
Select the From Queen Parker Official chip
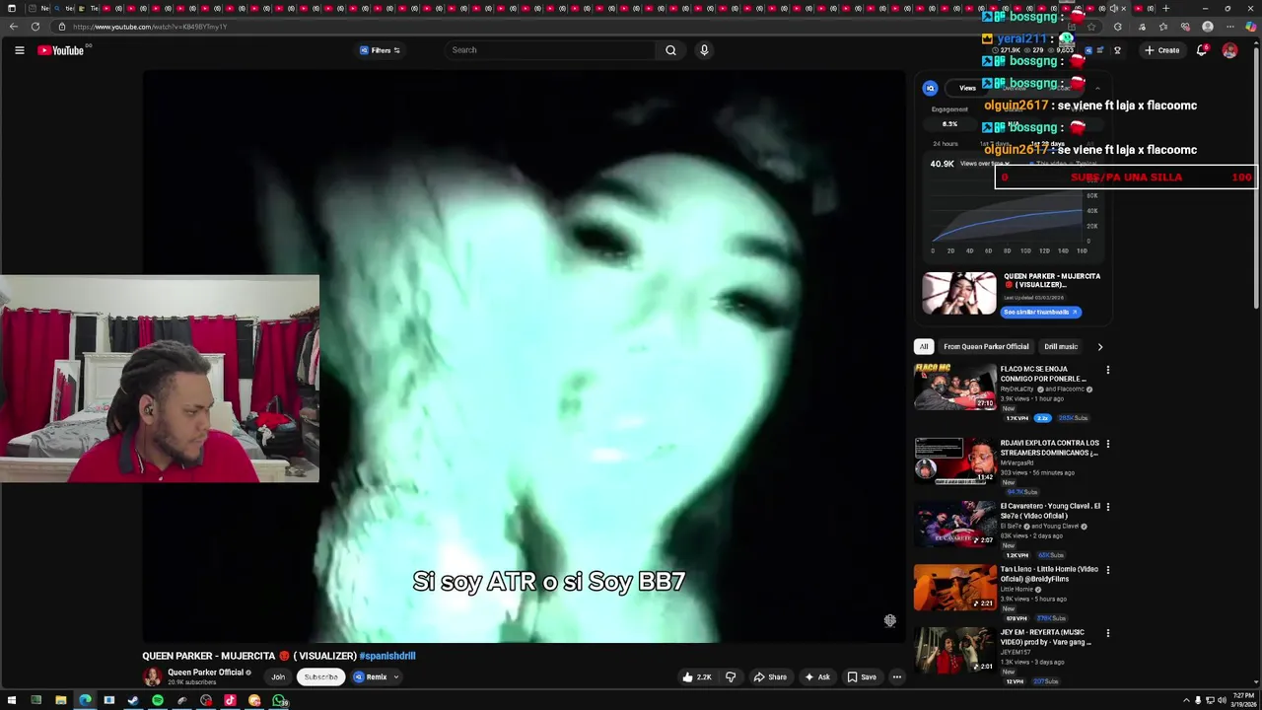[x=986, y=347]
